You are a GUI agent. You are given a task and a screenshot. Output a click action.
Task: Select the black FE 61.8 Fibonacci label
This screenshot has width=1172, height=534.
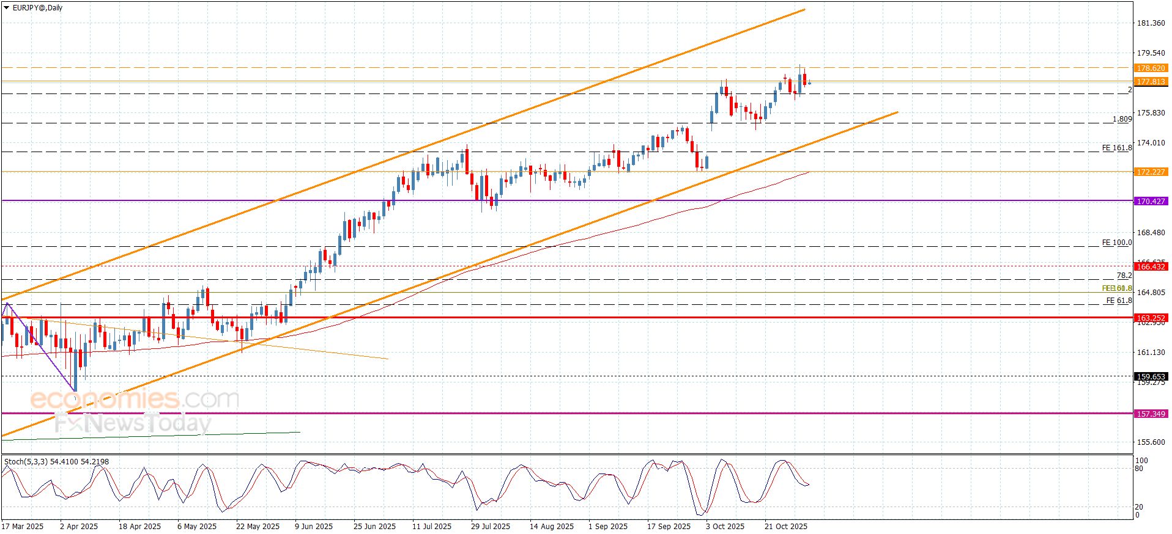click(1119, 301)
